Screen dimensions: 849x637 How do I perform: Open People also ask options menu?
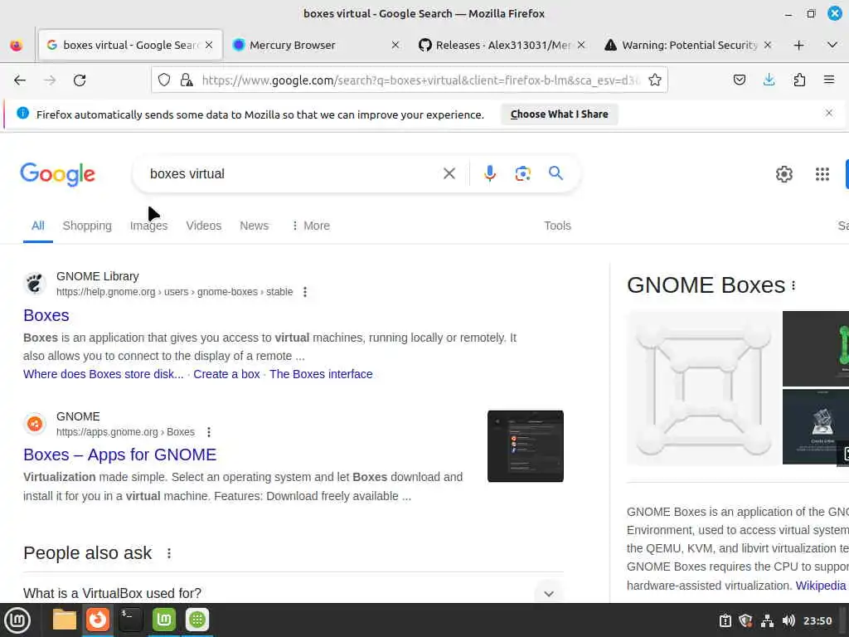169,553
